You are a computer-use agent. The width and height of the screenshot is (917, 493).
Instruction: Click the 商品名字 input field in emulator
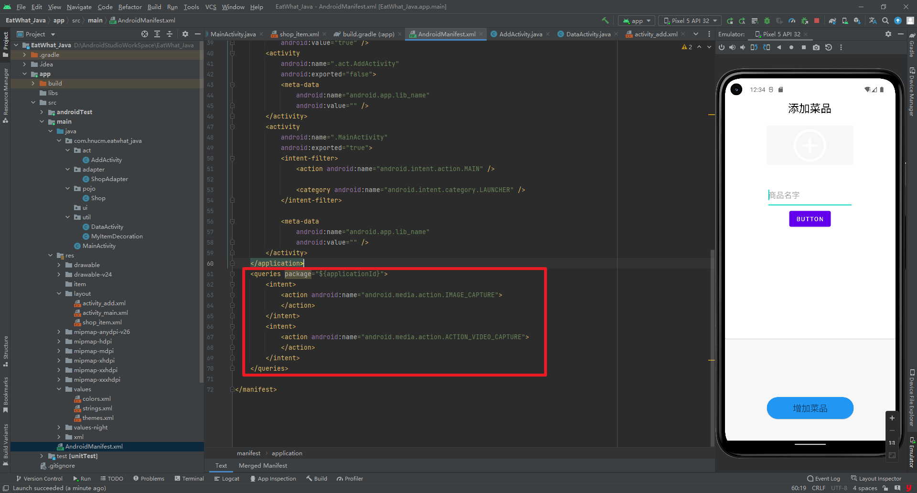point(810,195)
